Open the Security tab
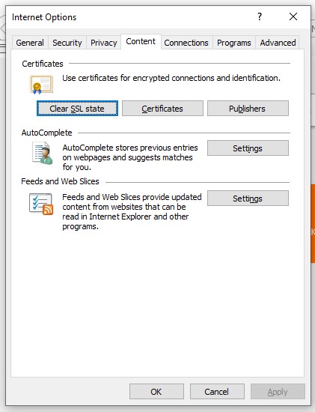Screen dimensions: 315x412 click(x=67, y=43)
